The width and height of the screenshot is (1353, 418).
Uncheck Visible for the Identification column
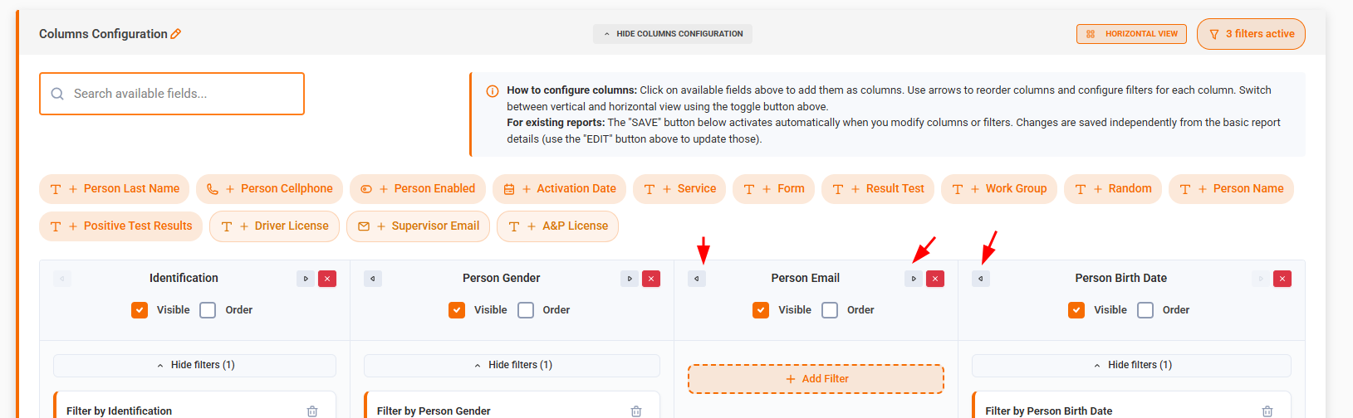tap(140, 310)
